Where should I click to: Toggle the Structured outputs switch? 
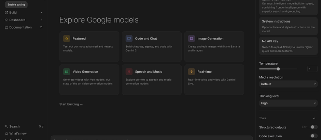(x=314, y=127)
